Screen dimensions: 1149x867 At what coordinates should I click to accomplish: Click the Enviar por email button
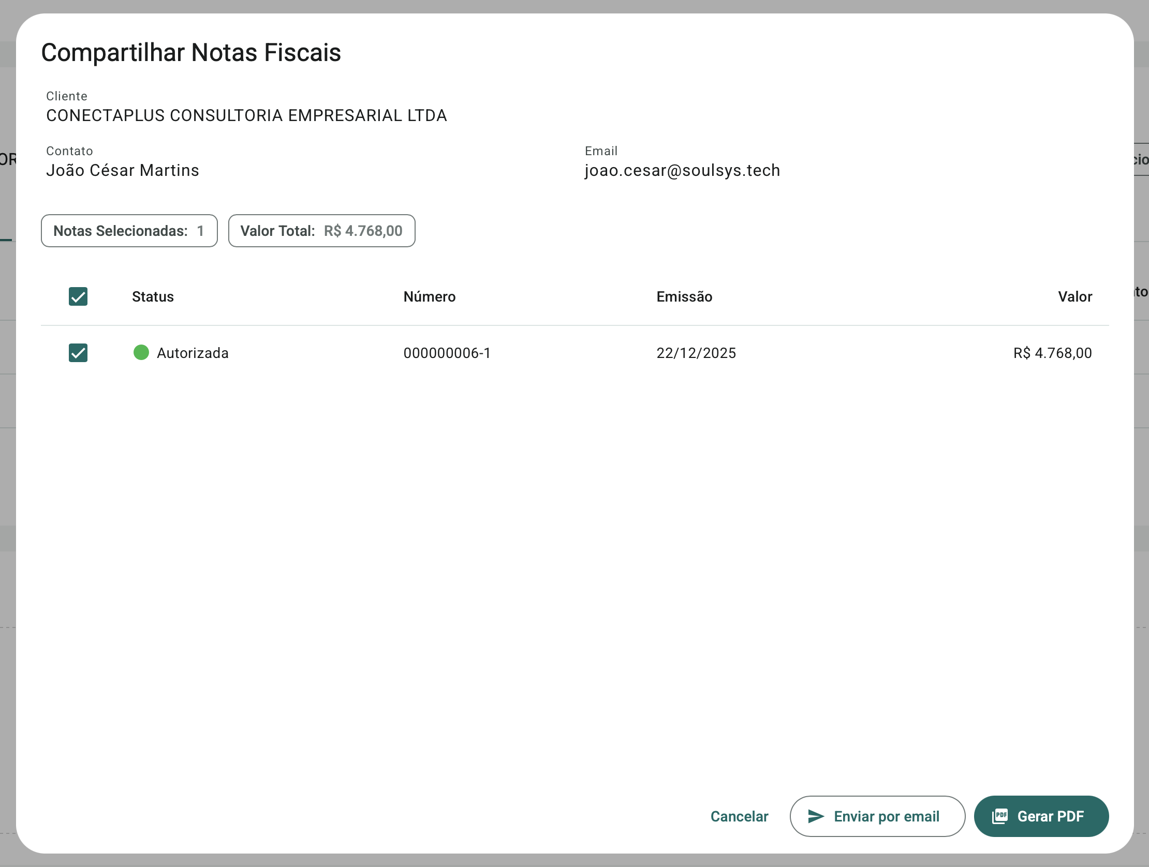click(x=877, y=816)
